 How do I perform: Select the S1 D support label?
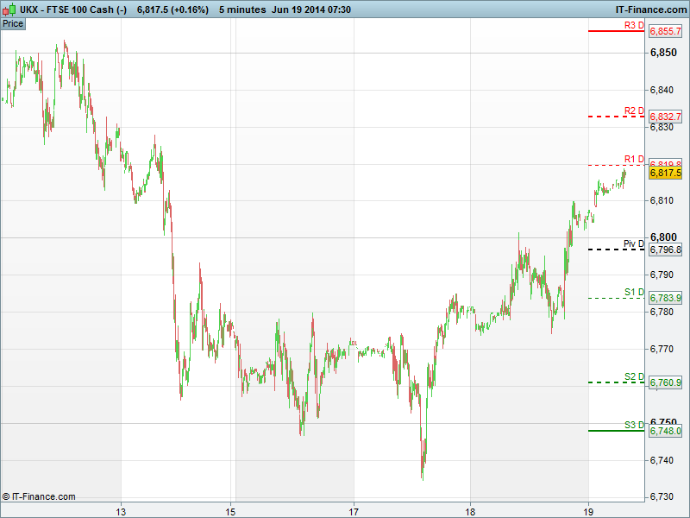(634, 292)
